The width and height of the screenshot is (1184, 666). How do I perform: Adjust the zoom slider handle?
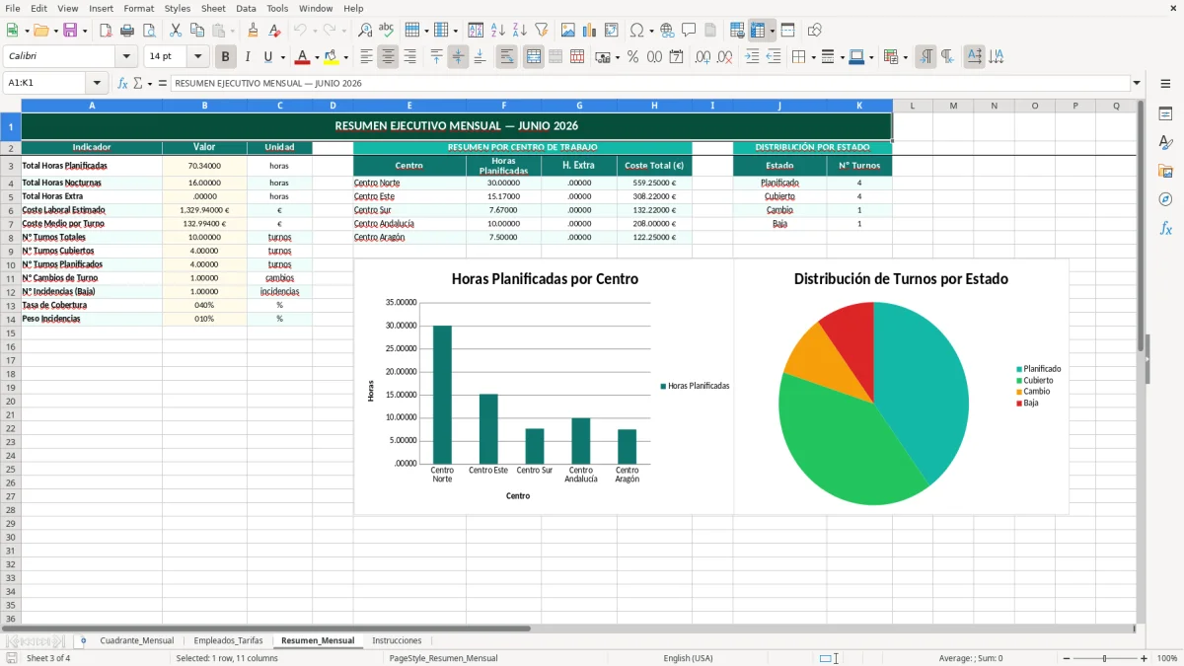click(1104, 658)
